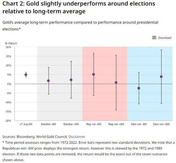Open the Disclaimer link
The height and width of the screenshot is (163, 176).
coord(77,137)
